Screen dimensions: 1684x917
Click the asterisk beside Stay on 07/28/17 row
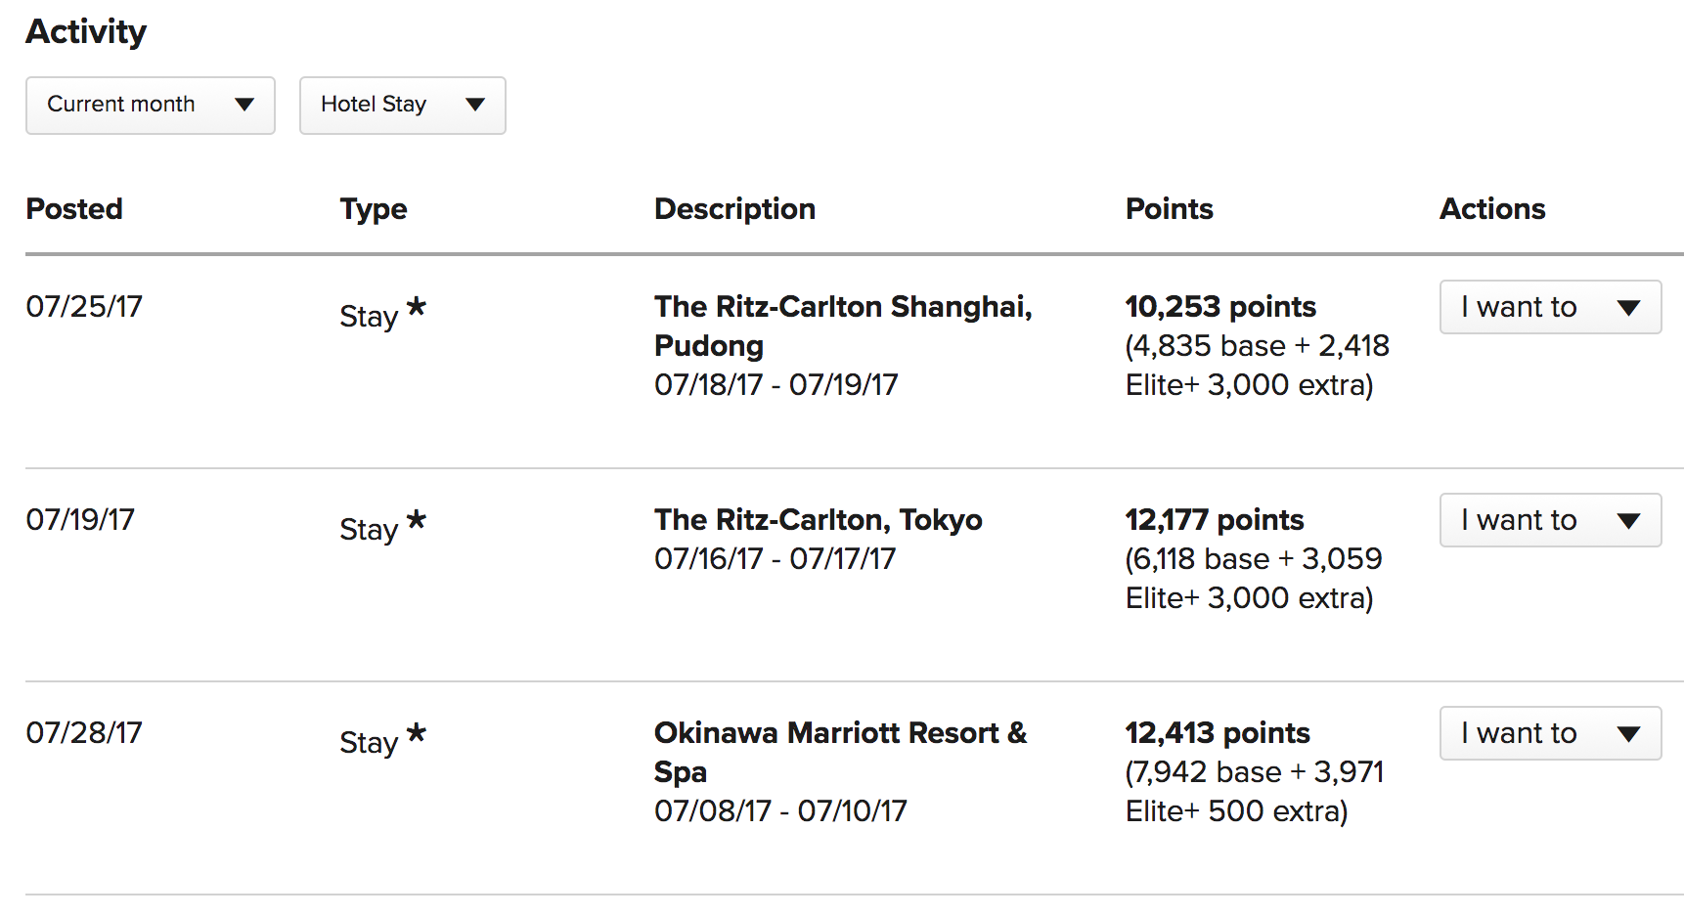point(417,733)
